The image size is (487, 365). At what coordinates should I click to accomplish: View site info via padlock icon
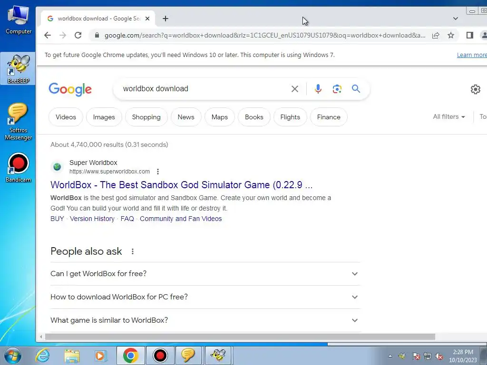pos(97,35)
